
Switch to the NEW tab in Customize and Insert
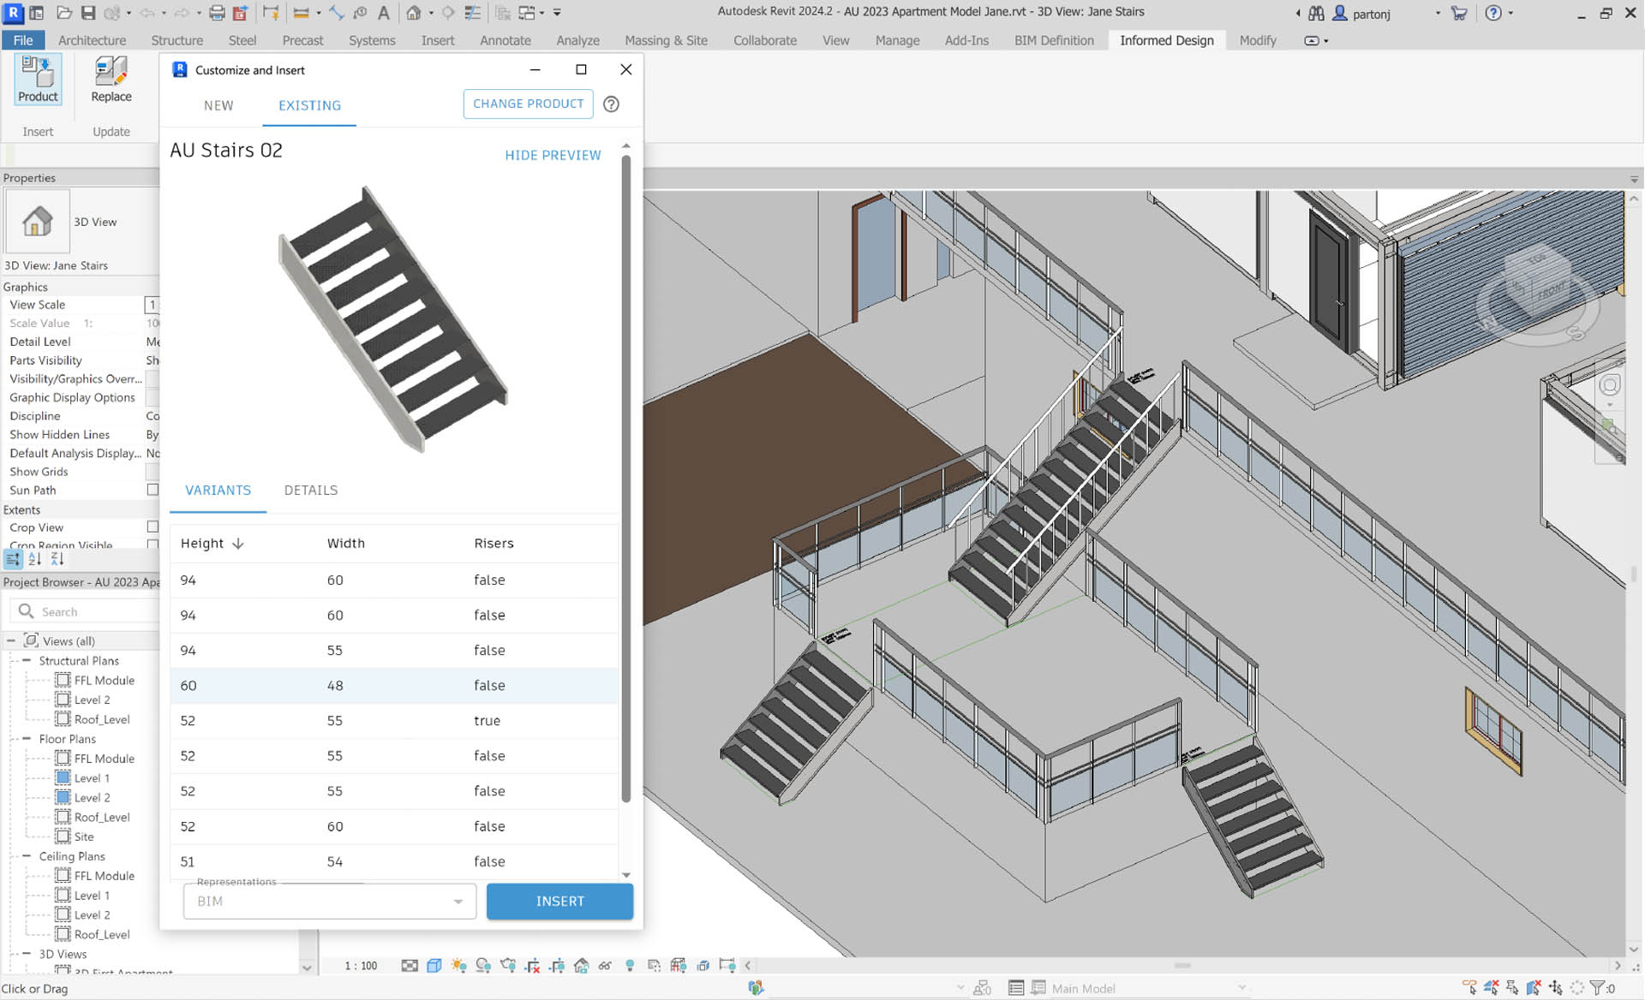(x=218, y=105)
